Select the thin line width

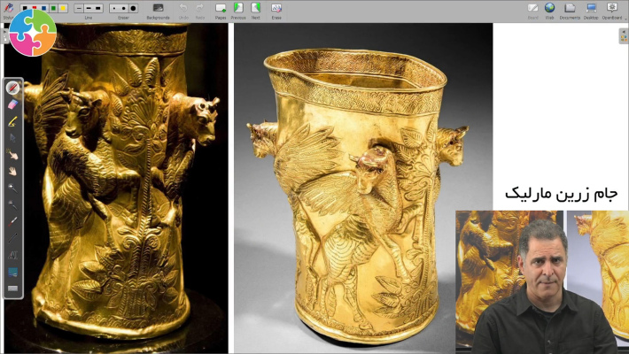pos(79,8)
